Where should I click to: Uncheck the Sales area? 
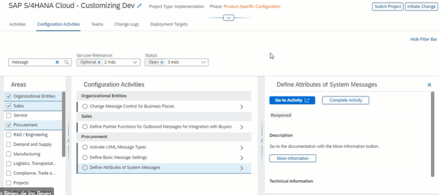pyautogui.click(x=9, y=106)
